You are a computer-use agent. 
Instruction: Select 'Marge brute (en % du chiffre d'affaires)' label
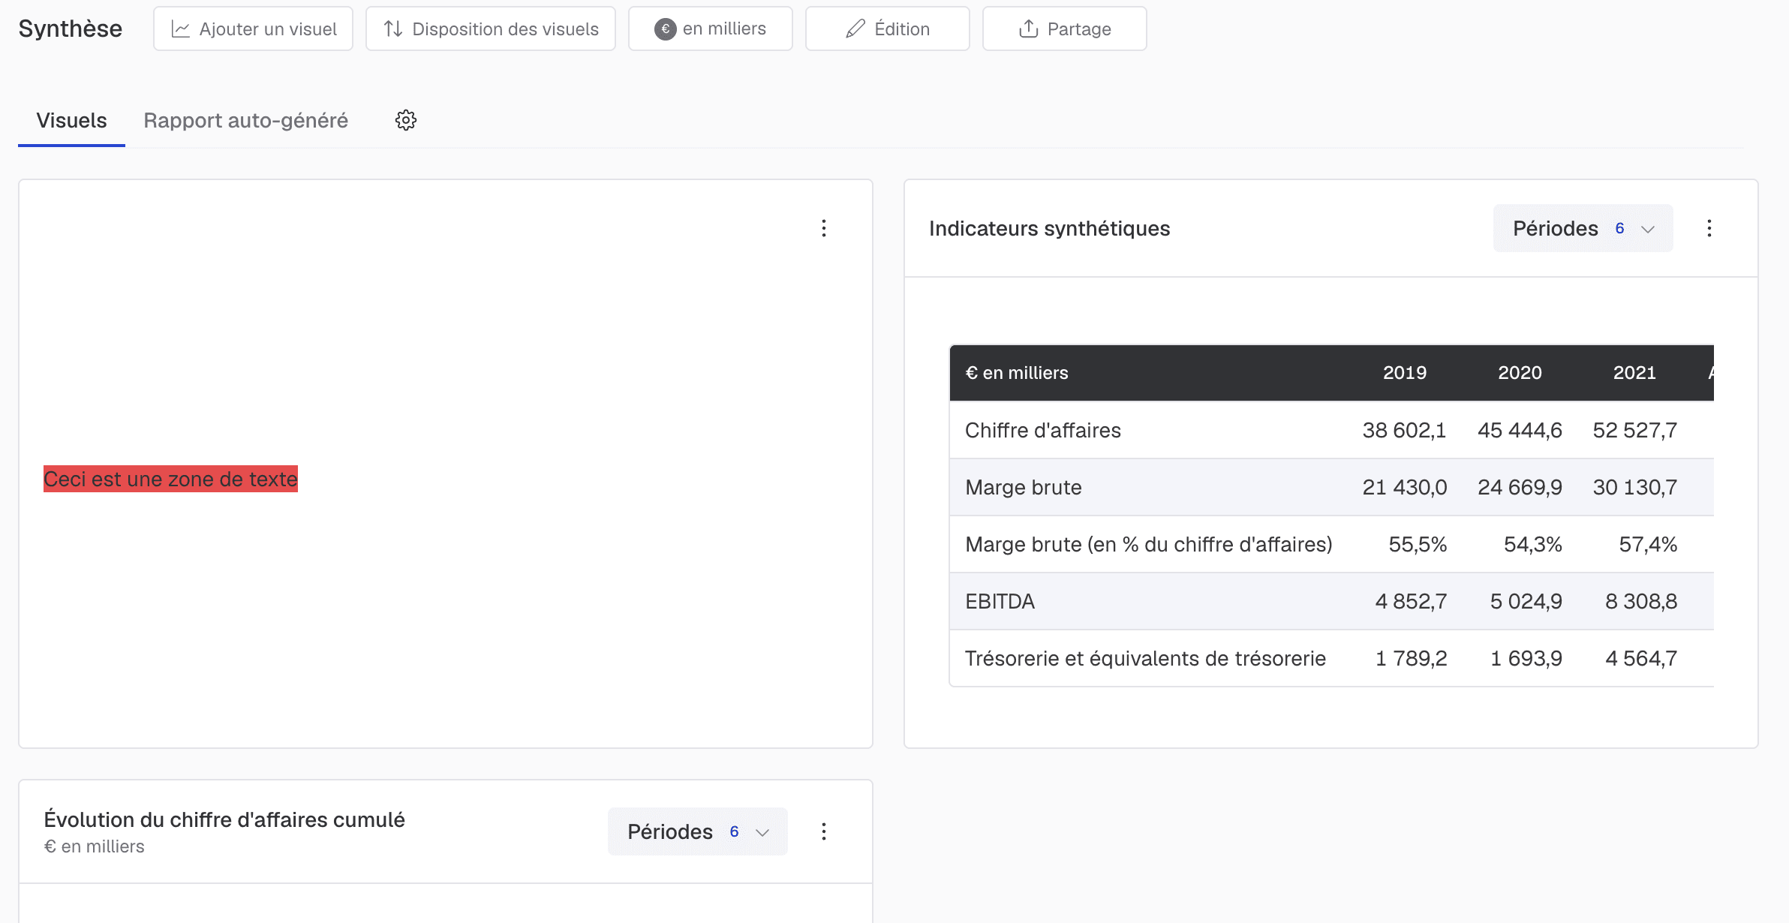tap(1149, 544)
